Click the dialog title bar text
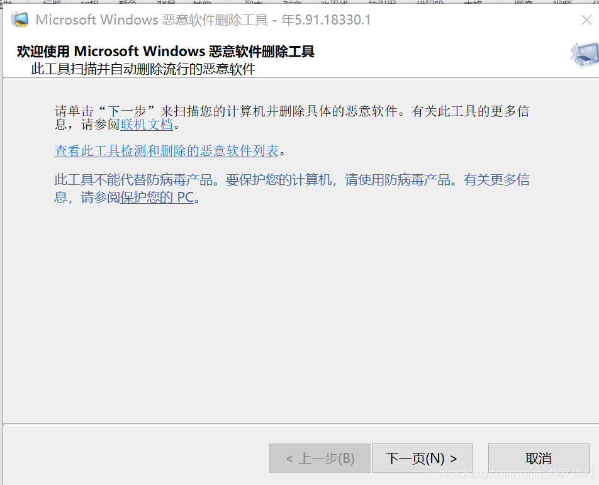 203,20
